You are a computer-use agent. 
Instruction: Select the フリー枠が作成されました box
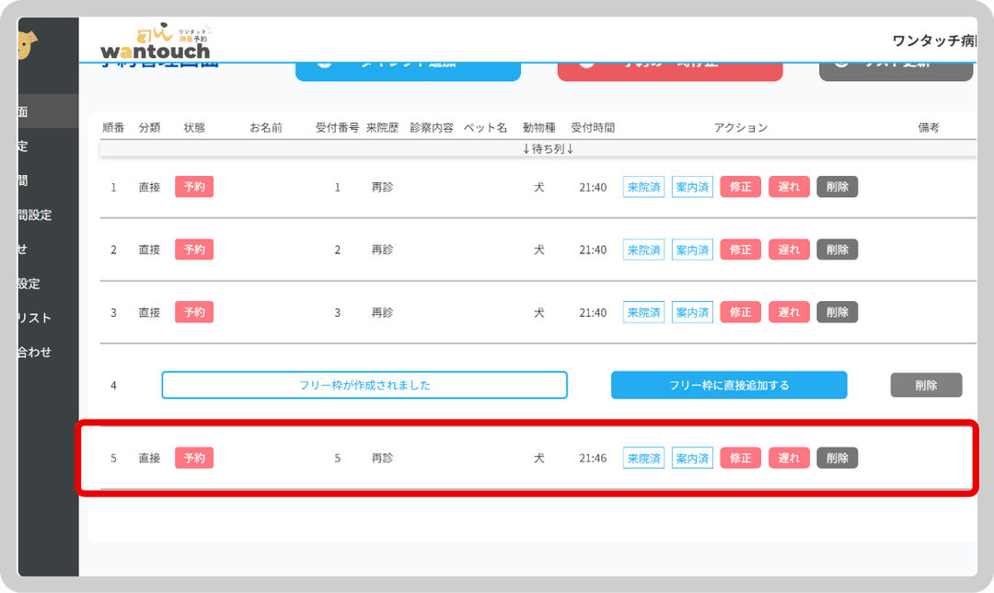364,385
